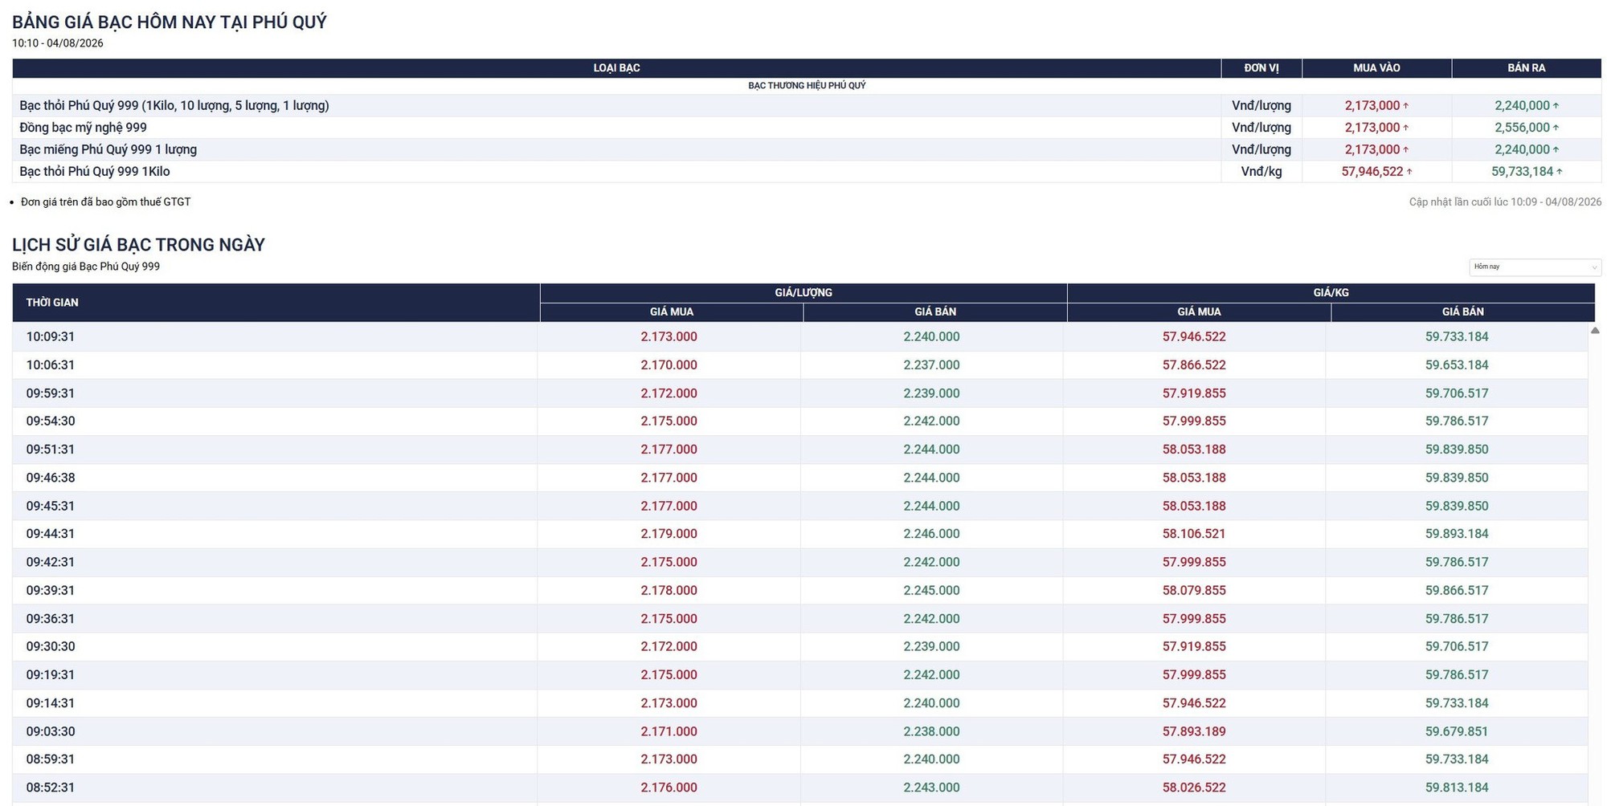Select the 09:54:30 time entry
Image resolution: width=1607 pixels, height=806 pixels.
[x=51, y=421]
